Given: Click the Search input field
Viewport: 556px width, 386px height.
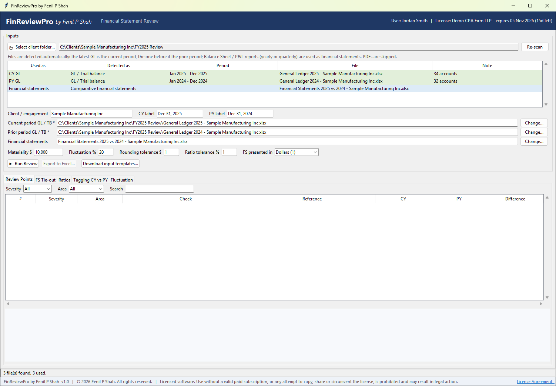Looking at the screenshot, I should 160,189.
